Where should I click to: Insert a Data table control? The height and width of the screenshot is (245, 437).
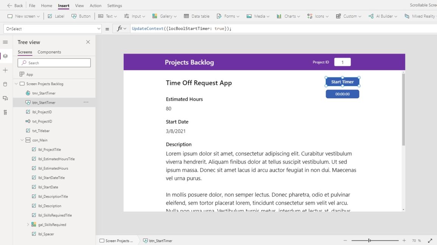(196, 16)
